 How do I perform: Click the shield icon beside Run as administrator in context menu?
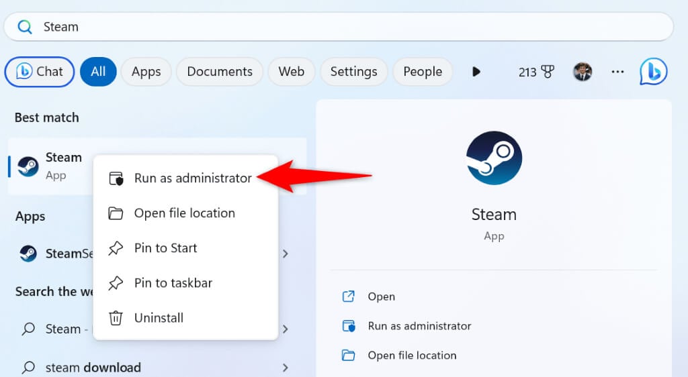click(x=116, y=178)
